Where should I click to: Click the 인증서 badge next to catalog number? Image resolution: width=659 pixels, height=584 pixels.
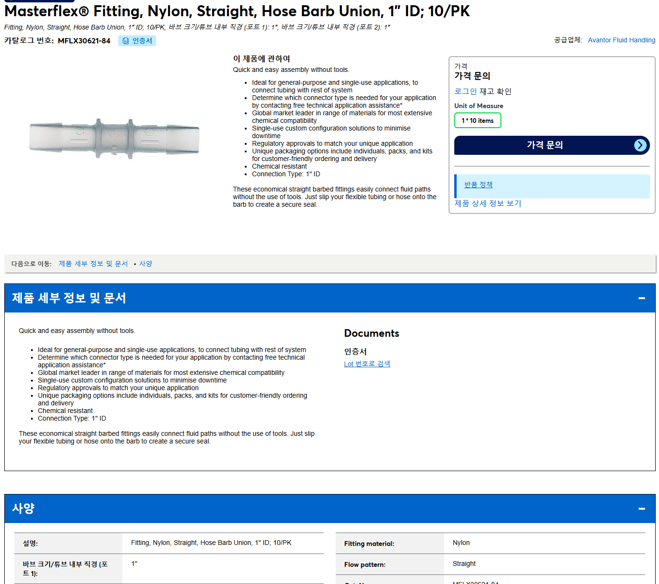pos(137,41)
